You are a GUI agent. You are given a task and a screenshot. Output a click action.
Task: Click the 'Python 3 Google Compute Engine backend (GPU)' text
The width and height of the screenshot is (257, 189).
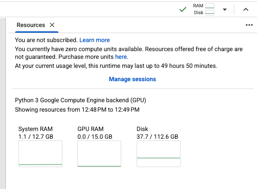tap(80, 100)
